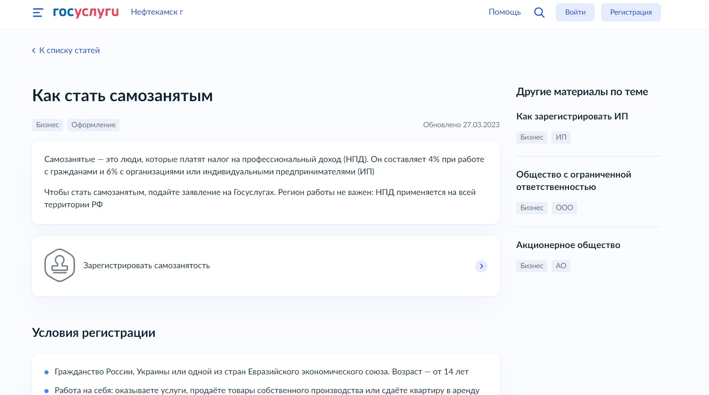The width and height of the screenshot is (709, 395).
Task: Choose the 'ИП' tag in the sidebar
Action: point(561,137)
